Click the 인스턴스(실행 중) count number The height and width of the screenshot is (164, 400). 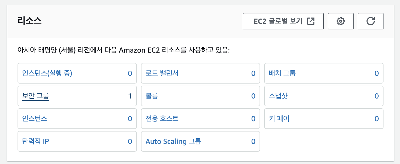click(x=130, y=73)
